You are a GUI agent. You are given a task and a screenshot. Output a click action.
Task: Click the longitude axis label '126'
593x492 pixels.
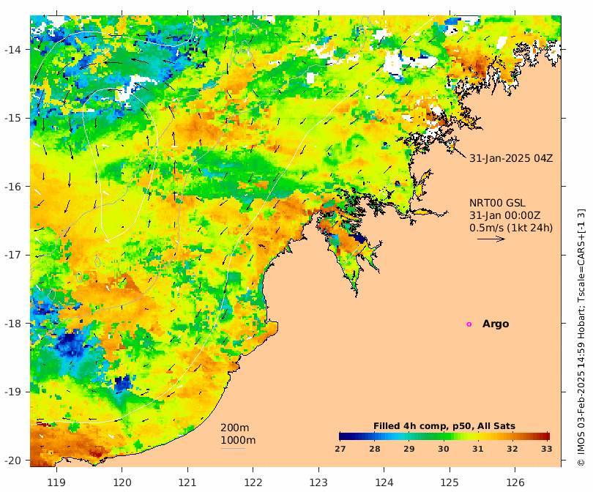pyautogui.click(x=515, y=482)
